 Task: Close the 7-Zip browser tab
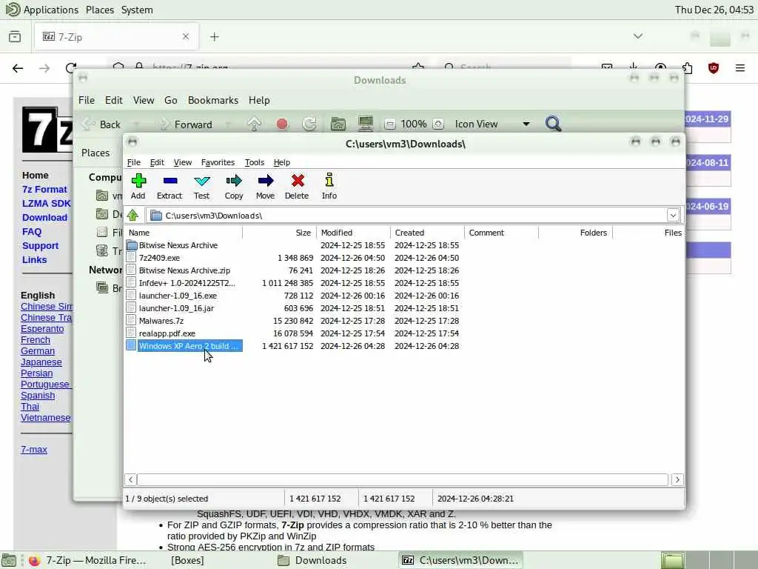[186, 36]
